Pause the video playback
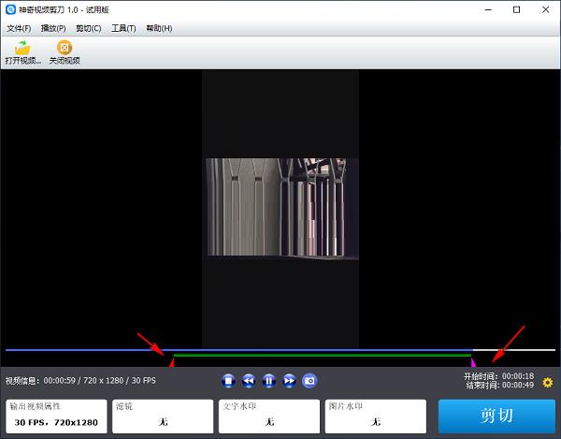This screenshot has height=439, width=561. click(268, 381)
